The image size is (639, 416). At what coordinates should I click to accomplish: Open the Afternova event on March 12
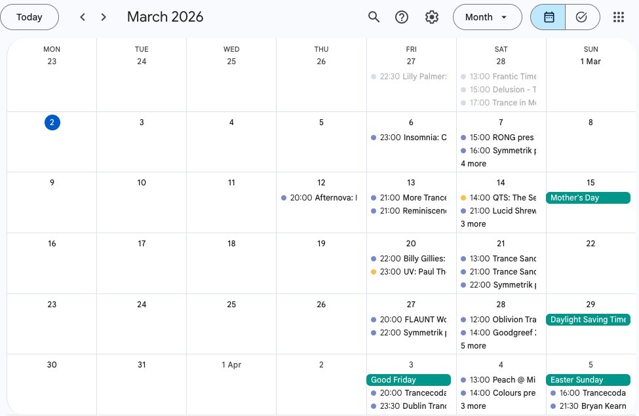click(321, 197)
